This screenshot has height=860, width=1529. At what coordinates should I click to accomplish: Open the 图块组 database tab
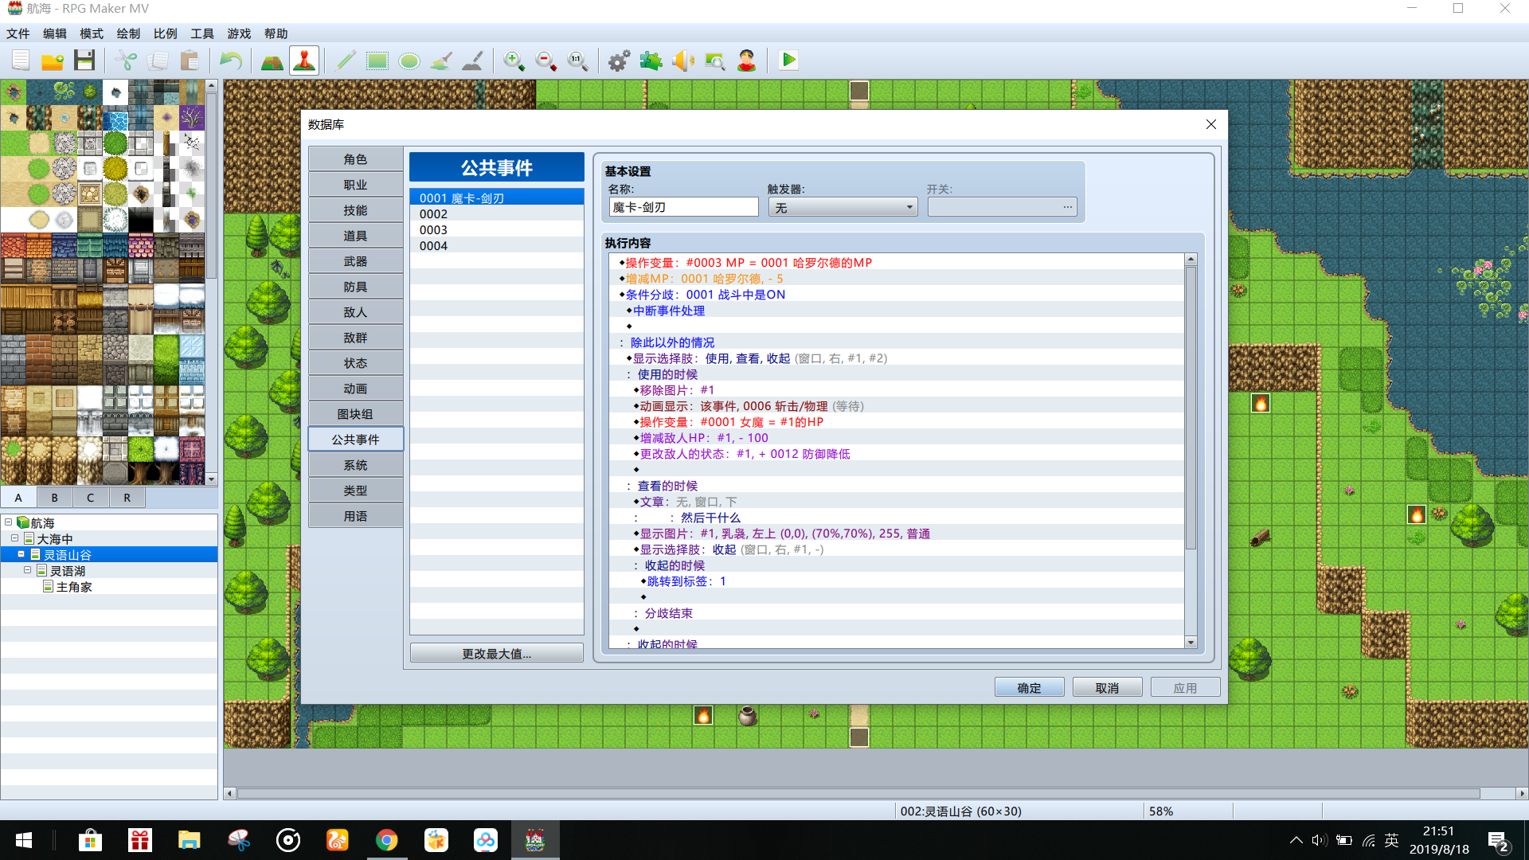[x=355, y=414]
